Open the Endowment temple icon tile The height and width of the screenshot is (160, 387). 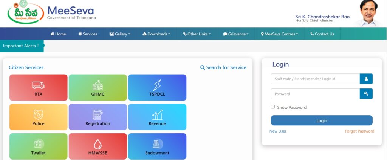coord(157,146)
